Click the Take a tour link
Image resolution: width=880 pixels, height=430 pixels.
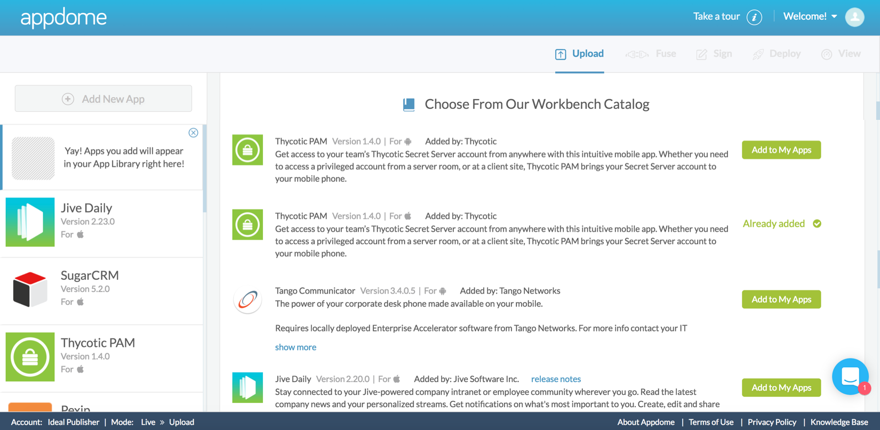716,17
